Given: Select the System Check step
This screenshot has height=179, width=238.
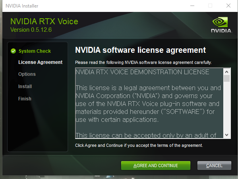Looking at the screenshot, I should click(35, 51).
